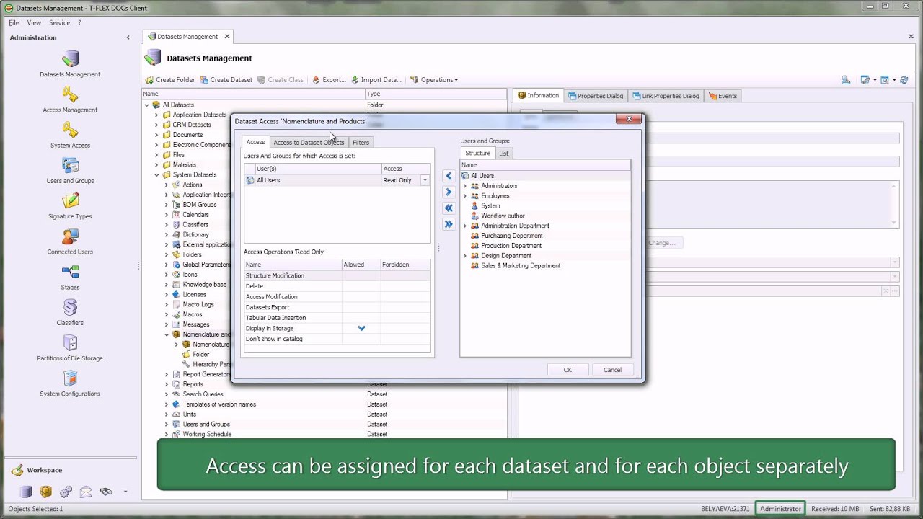Toggle Allowed for Don't show in catalog
Screen dimensions: 923x519
(x=361, y=339)
